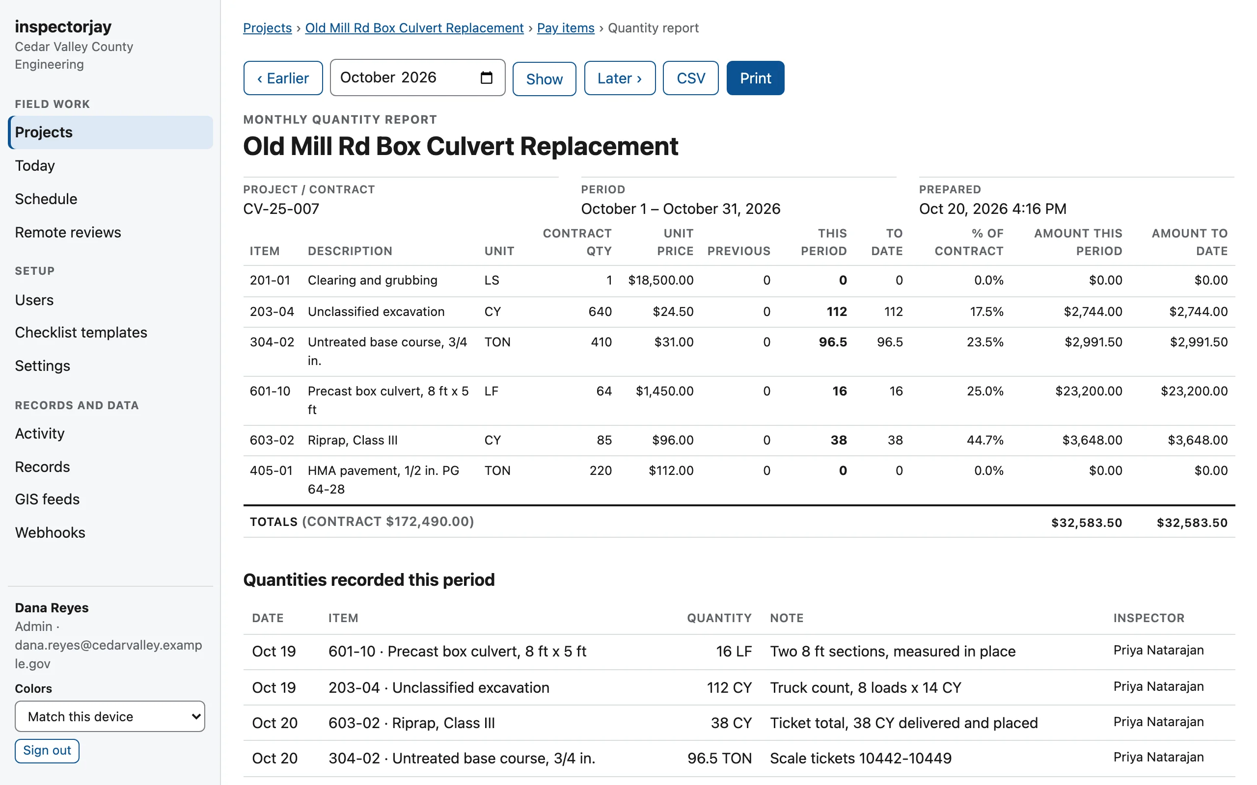This screenshot has width=1257, height=785.
Task: Click the Show button
Action: click(x=544, y=79)
